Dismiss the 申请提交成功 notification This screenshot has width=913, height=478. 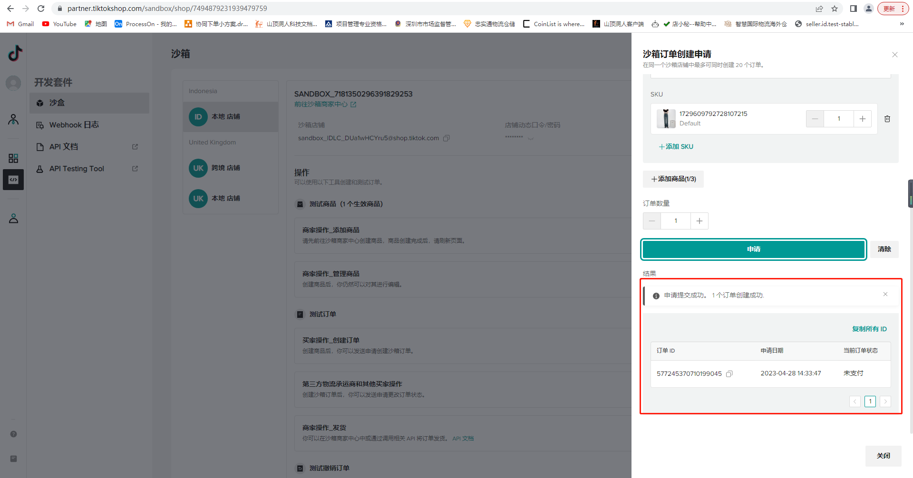[x=885, y=295]
